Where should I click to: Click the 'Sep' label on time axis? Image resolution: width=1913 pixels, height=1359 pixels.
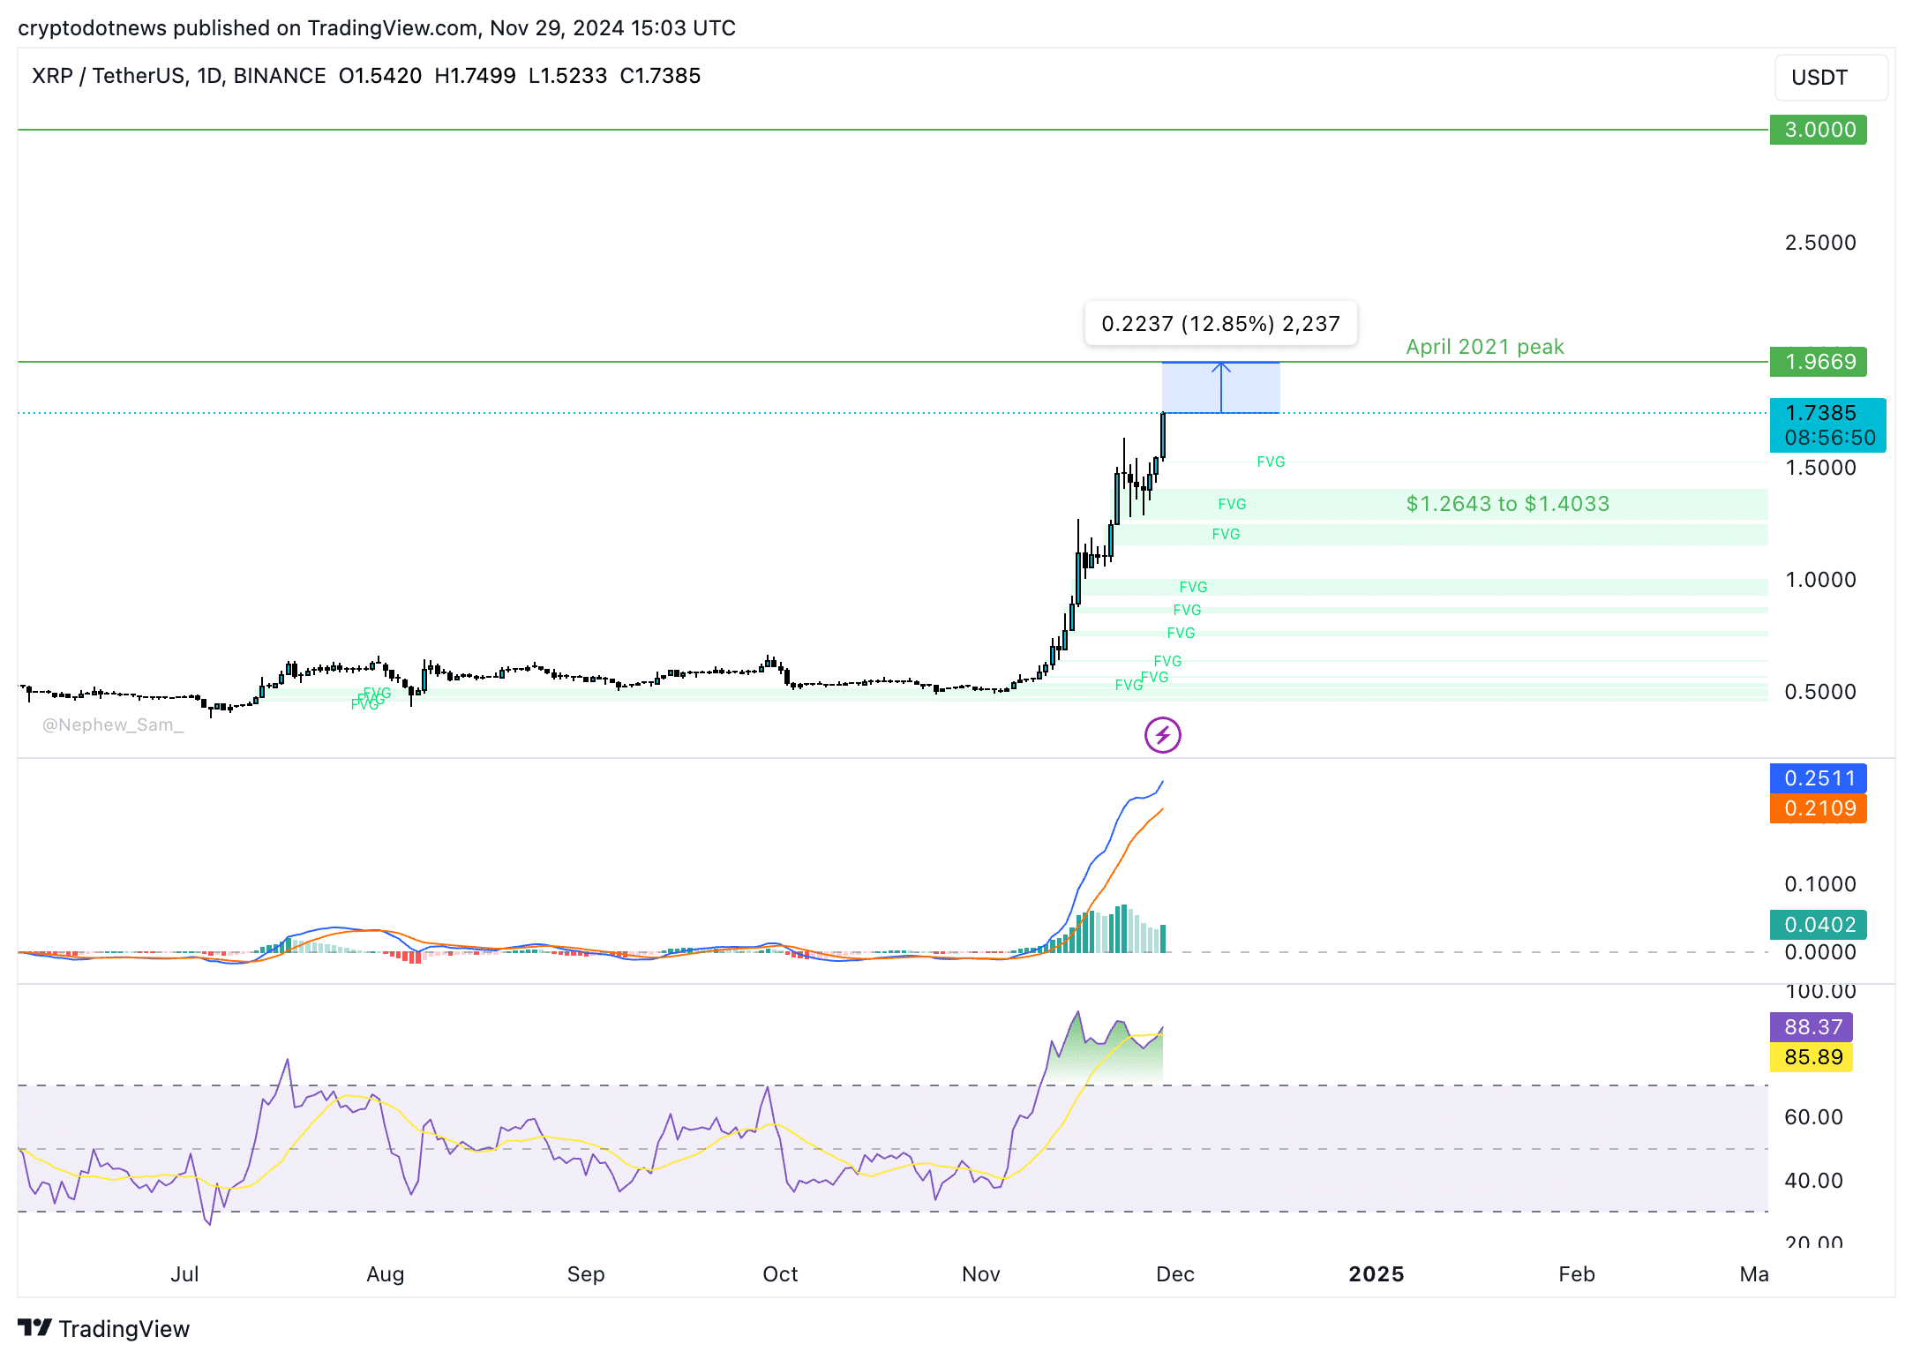point(585,1274)
